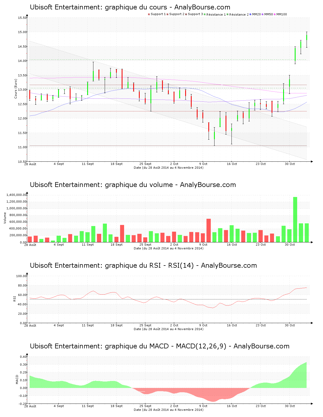Click the 15.50 value on price axis
This screenshot has width=323, height=417.
coord(22,18)
